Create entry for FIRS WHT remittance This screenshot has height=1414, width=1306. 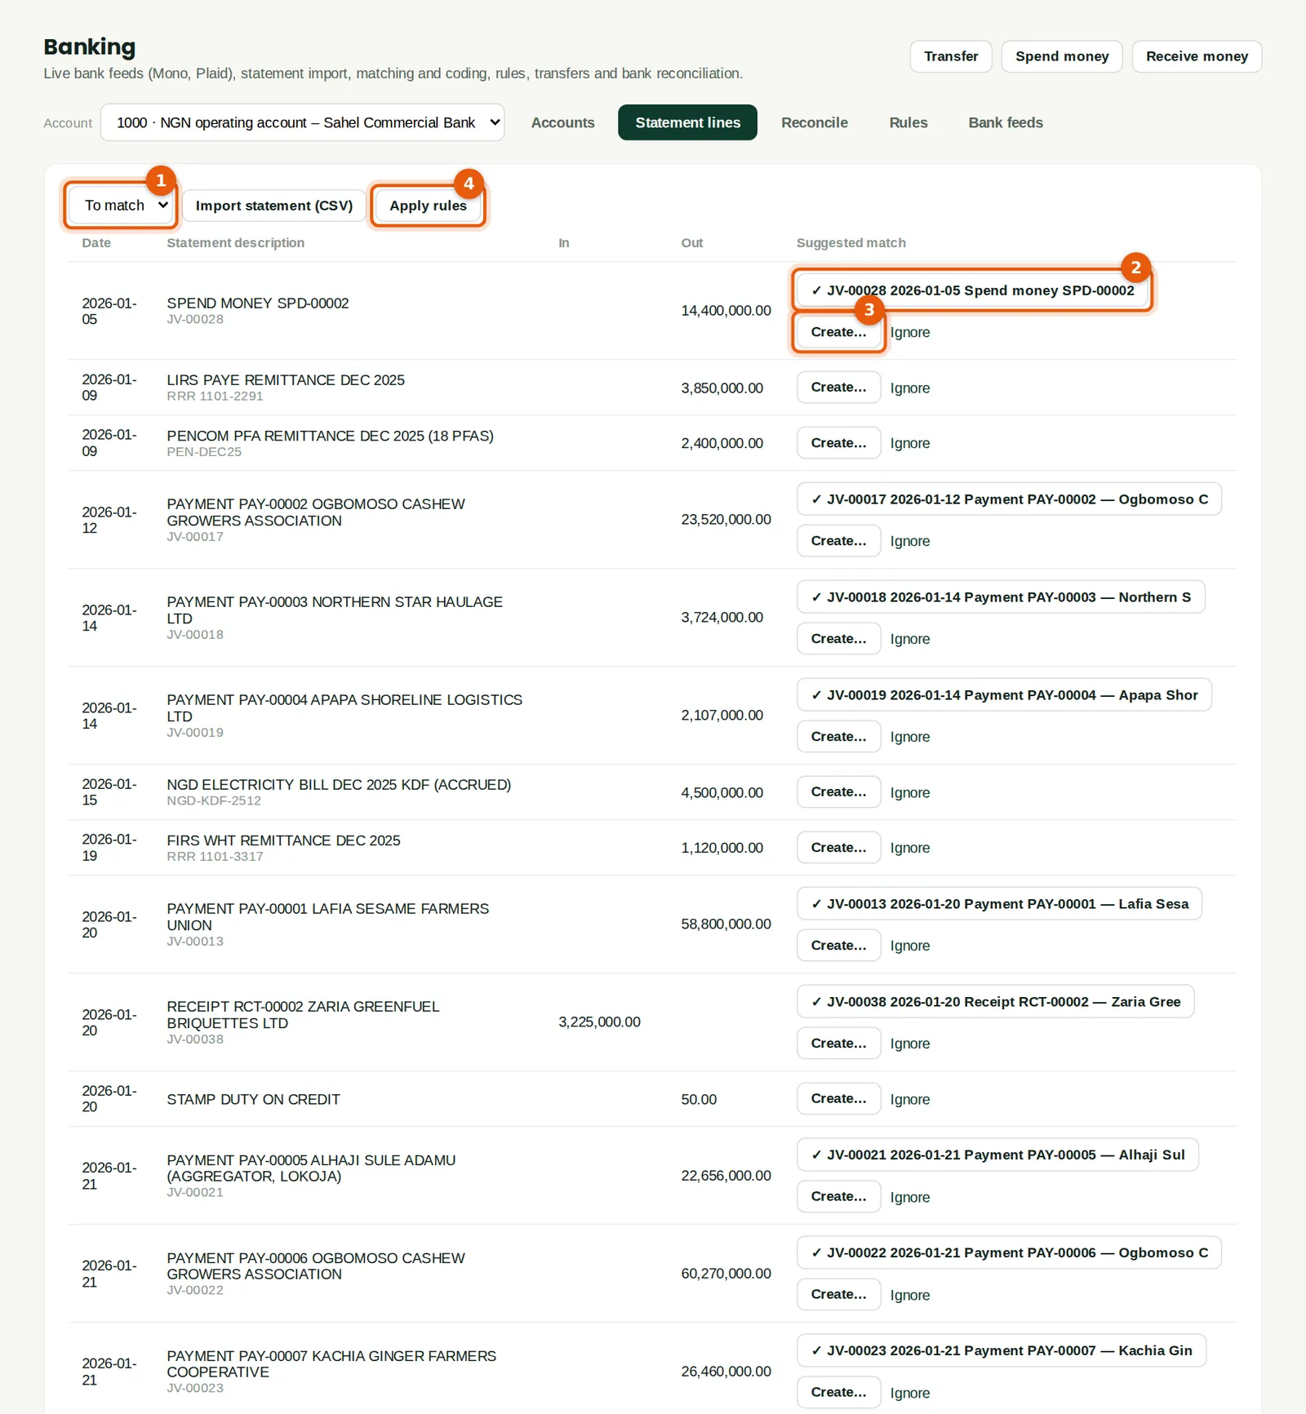(x=838, y=848)
